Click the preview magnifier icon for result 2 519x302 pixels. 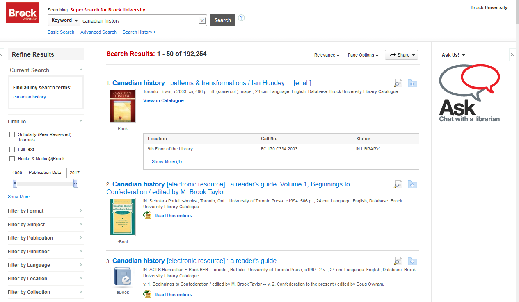(398, 185)
